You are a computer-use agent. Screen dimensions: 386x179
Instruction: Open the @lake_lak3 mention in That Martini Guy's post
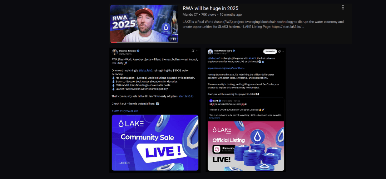point(214,58)
